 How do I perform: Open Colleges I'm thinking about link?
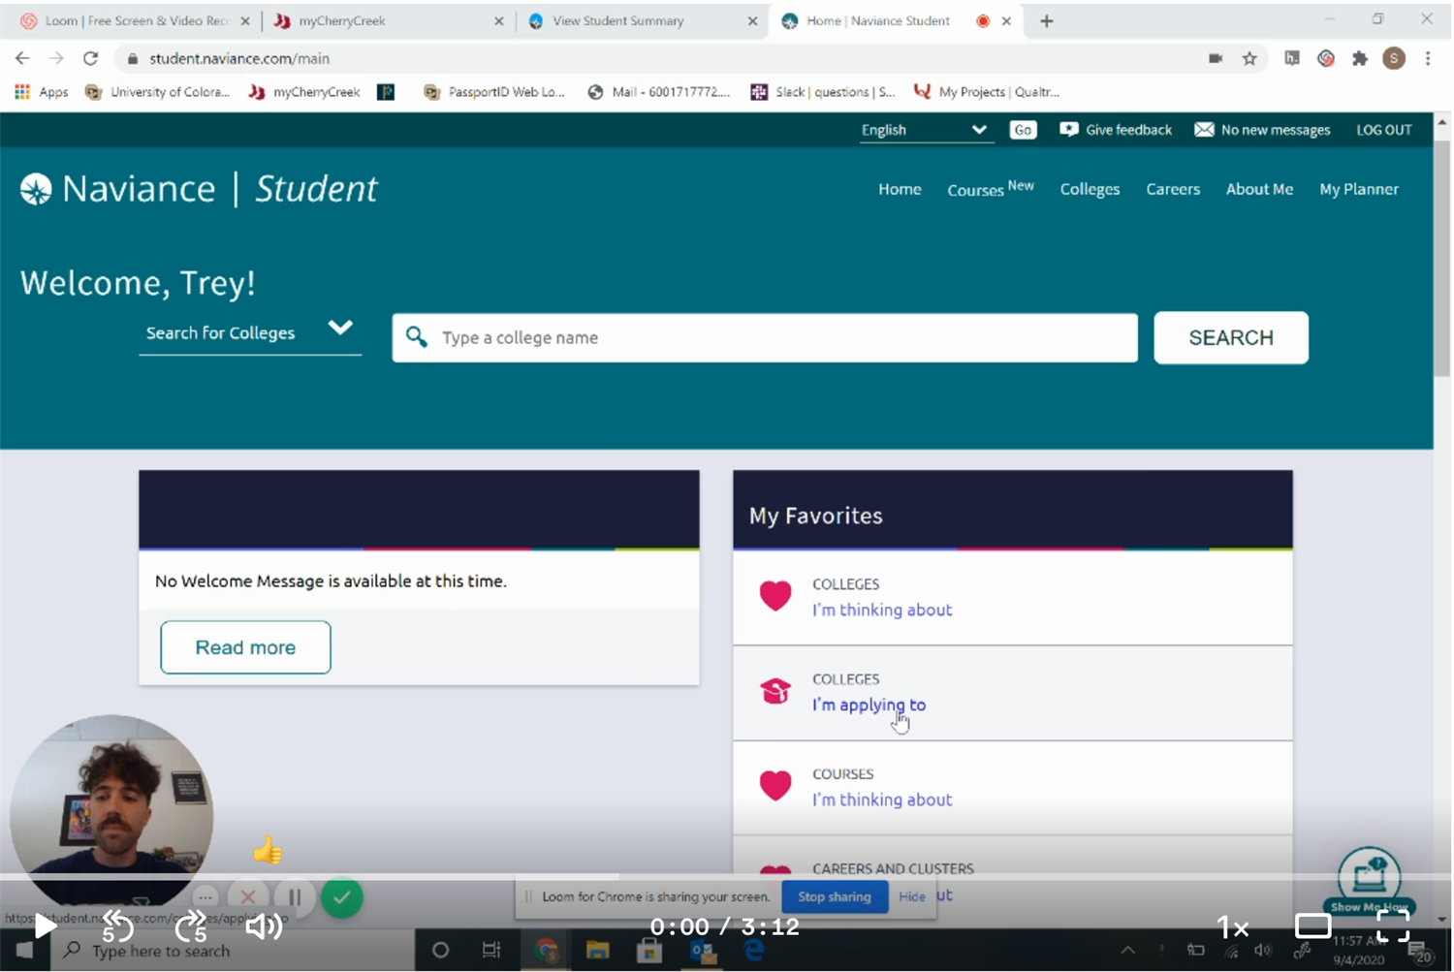[x=882, y=610]
